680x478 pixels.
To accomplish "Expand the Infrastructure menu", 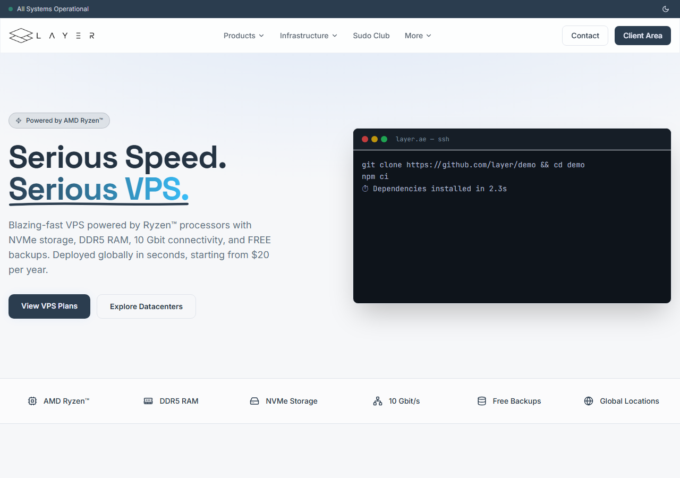I will [309, 36].
